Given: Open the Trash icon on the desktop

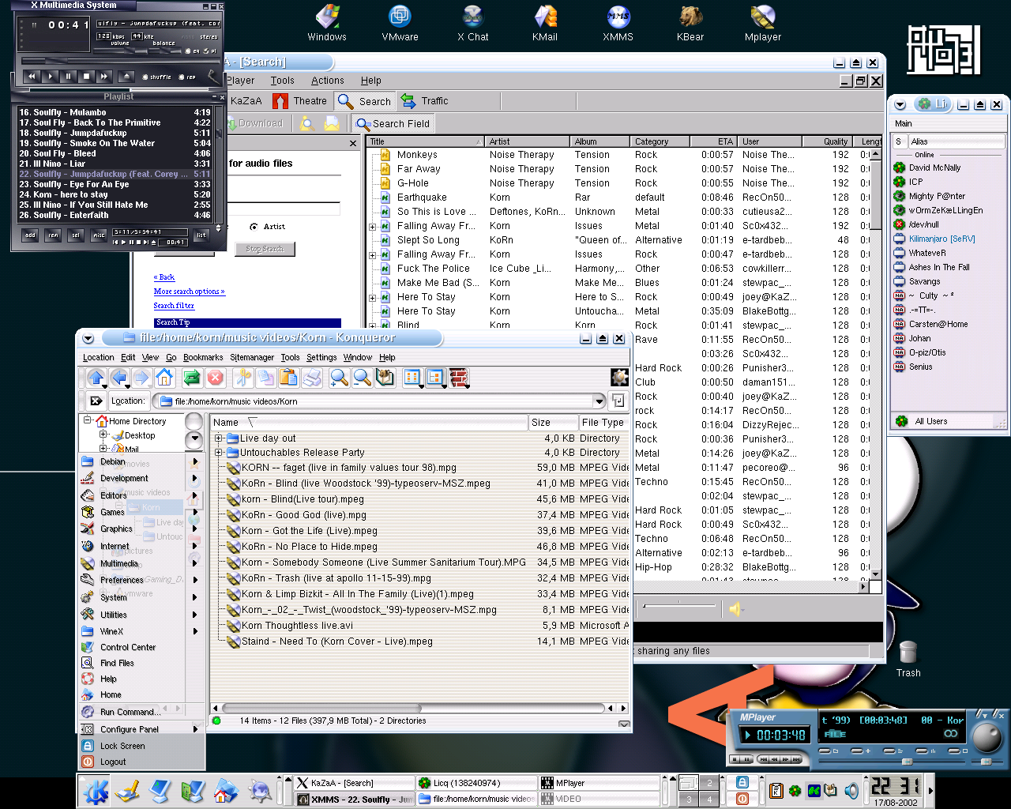Looking at the screenshot, I should [x=908, y=658].
